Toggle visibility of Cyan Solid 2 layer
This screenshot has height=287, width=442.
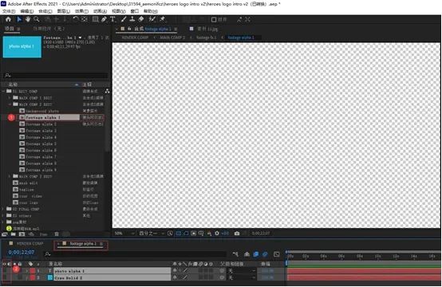pyautogui.click(x=5, y=277)
